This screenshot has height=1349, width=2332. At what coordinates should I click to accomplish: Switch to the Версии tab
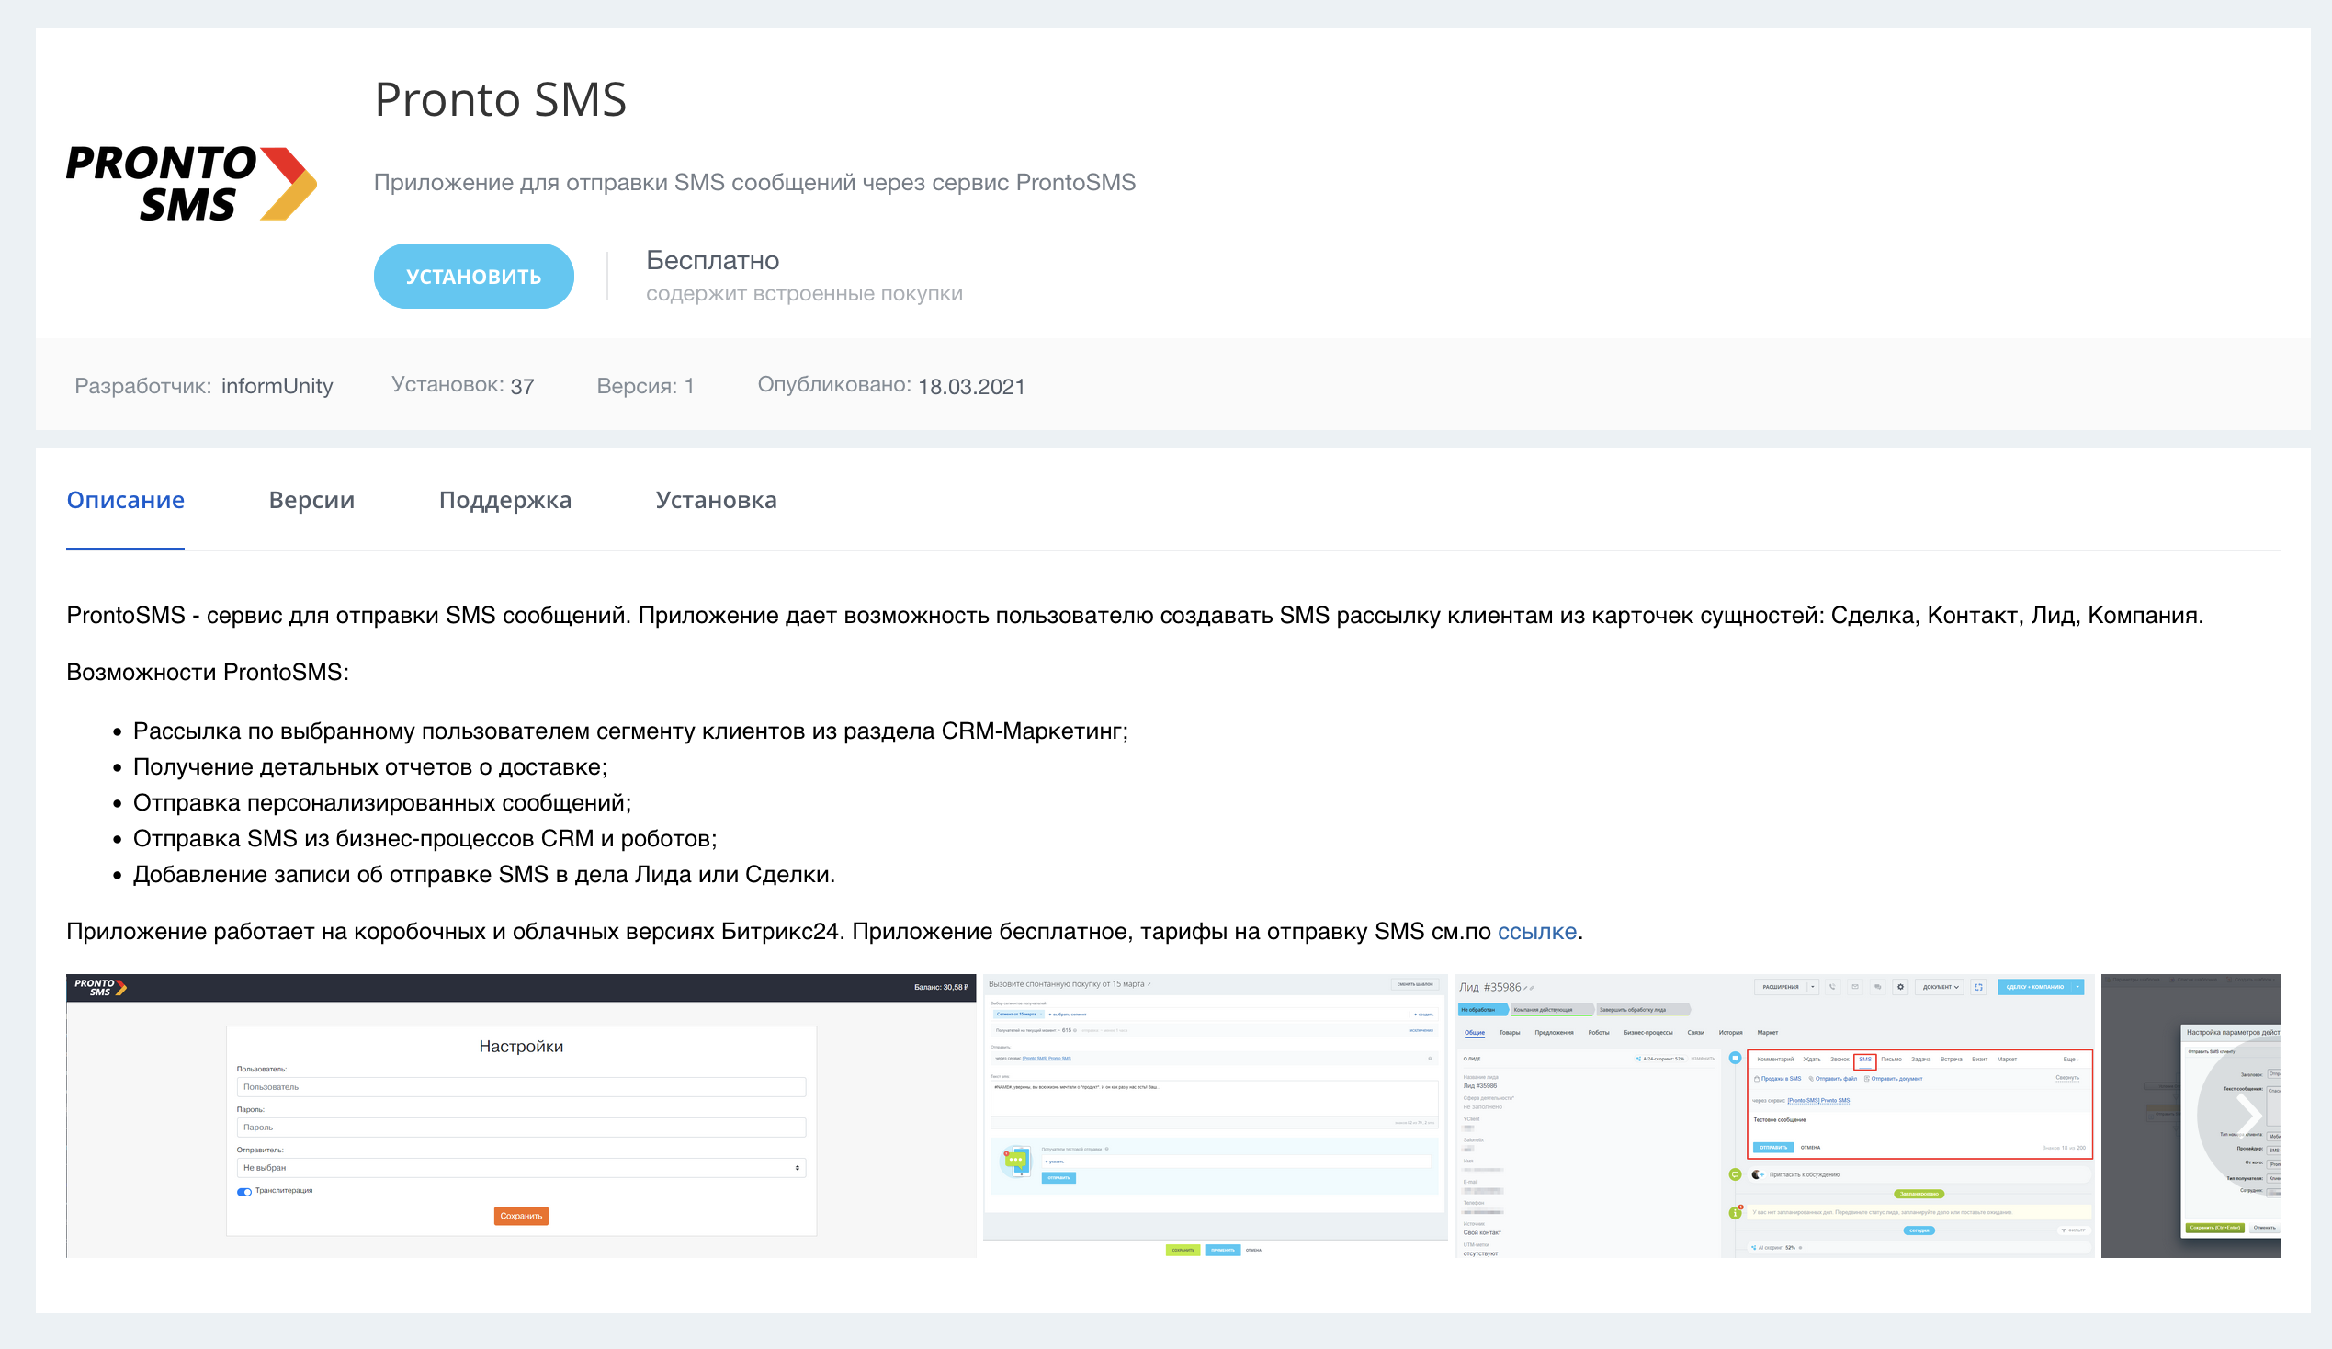tap(311, 500)
